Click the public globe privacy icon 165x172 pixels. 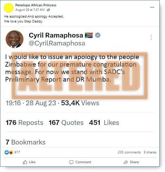click(48, 10)
